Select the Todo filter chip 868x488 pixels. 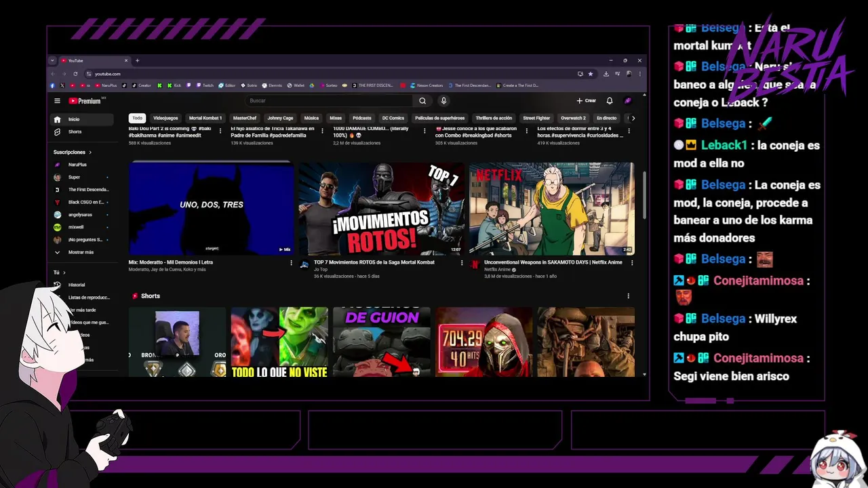(x=138, y=118)
